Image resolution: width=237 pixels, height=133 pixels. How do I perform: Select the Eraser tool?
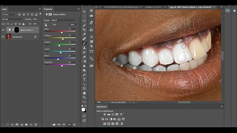pyautogui.click(x=84, y=57)
